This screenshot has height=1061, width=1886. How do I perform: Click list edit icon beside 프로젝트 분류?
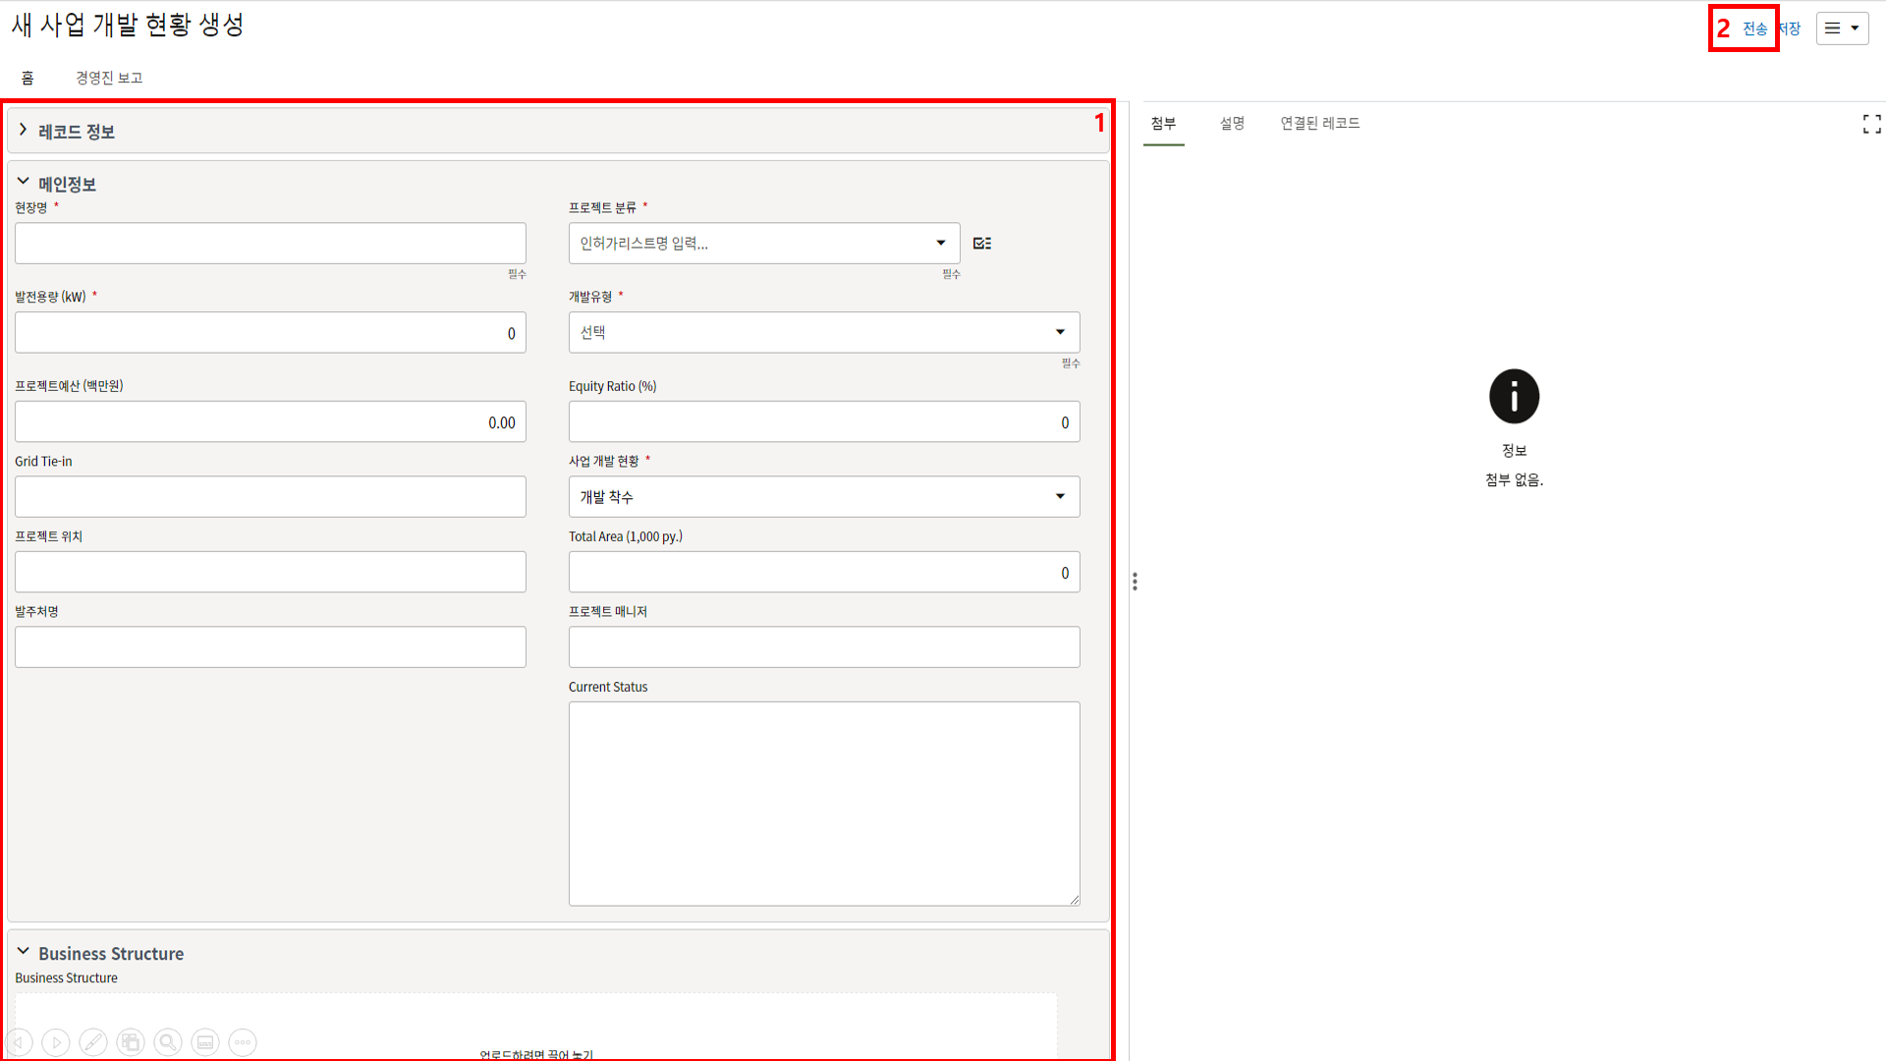tap(982, 244)
